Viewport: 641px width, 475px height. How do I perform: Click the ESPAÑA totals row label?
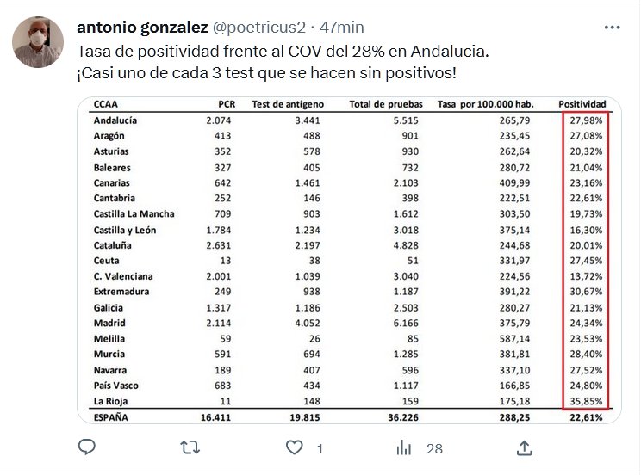click(x=113, y=417)
